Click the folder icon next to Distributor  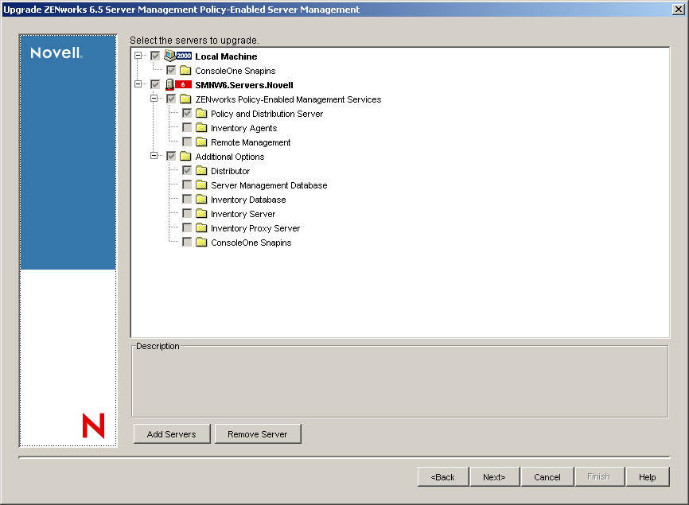pos(202,170)
